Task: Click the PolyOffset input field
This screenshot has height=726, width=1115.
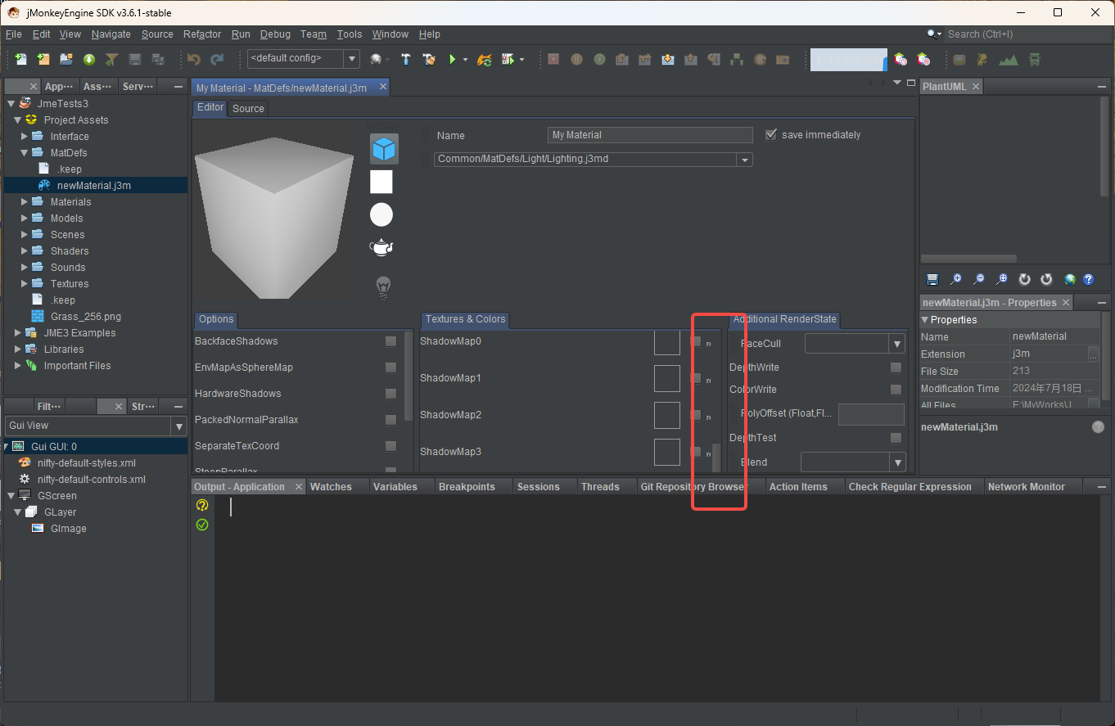Action: click(x=871, y=414)
